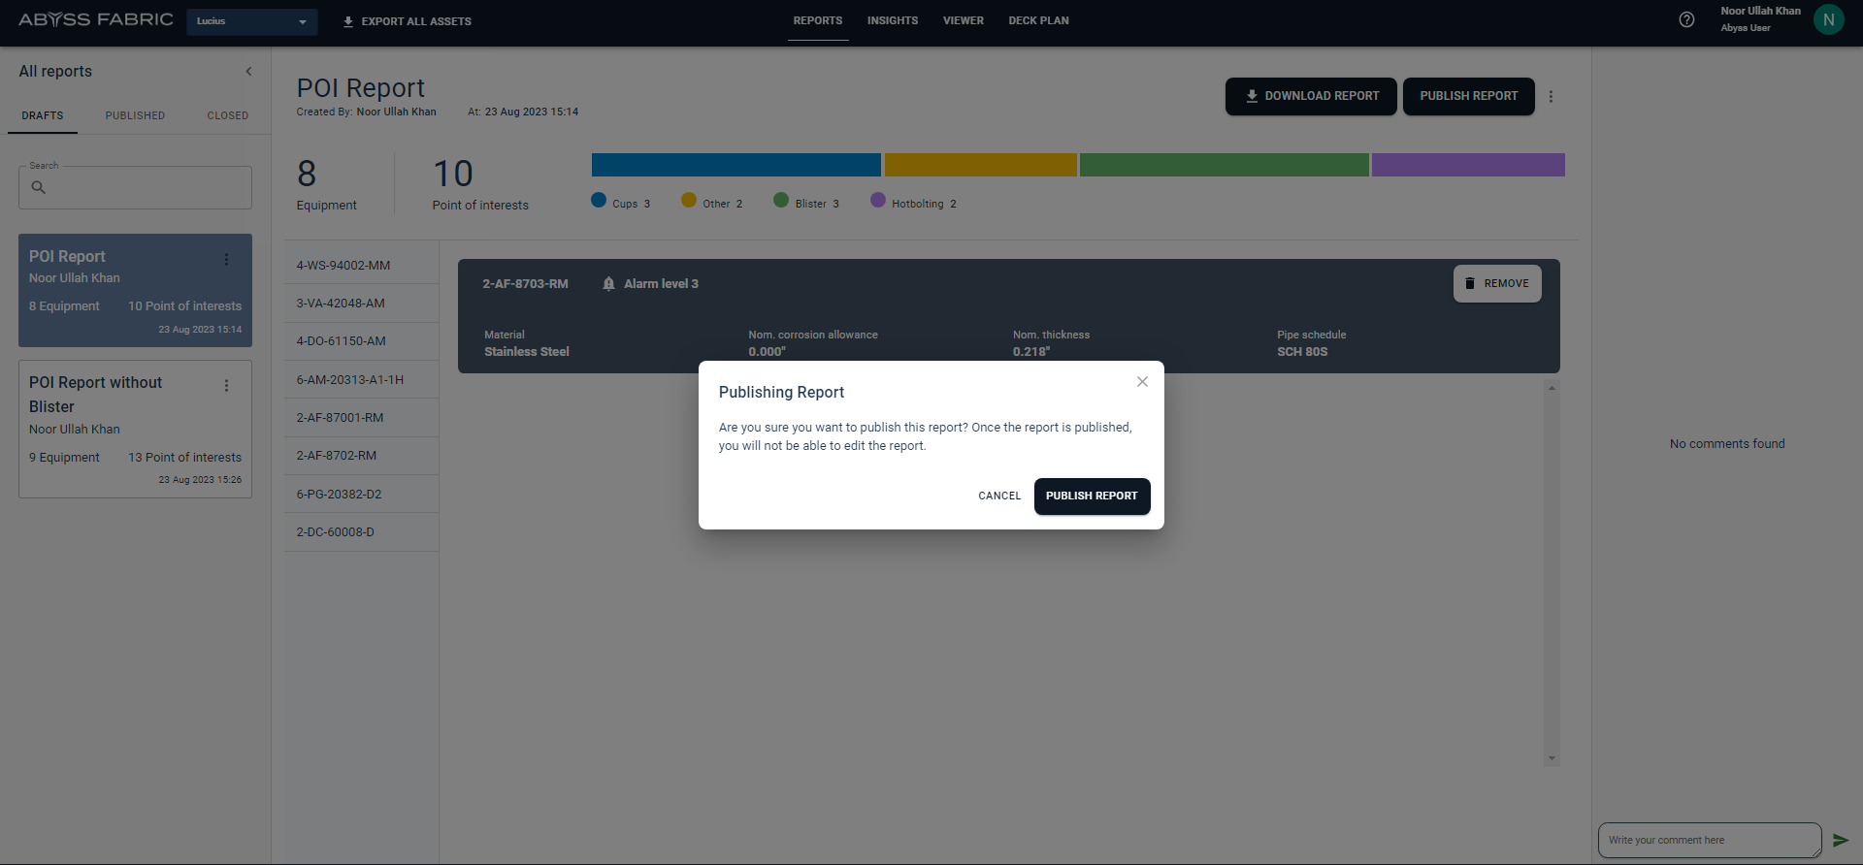The height and width of the screenshot is (865, 1863).
Task: Open the user avatar N menu
Action: click(x=1828, y=20)
